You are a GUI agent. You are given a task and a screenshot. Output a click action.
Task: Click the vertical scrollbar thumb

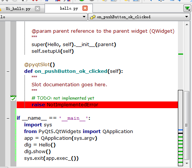[x=187, y=125]
